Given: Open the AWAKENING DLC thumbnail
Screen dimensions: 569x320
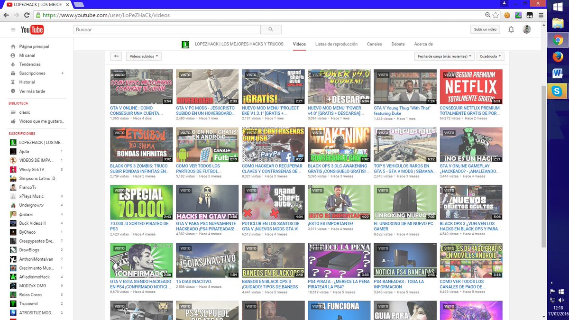Looking at the screenshot, I should [x=339, y=145].
